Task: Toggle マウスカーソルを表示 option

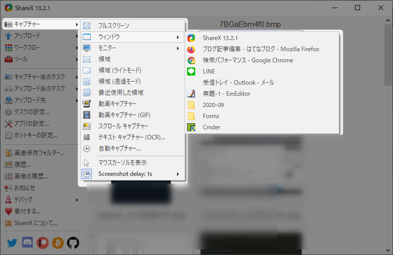Action: 132,163
